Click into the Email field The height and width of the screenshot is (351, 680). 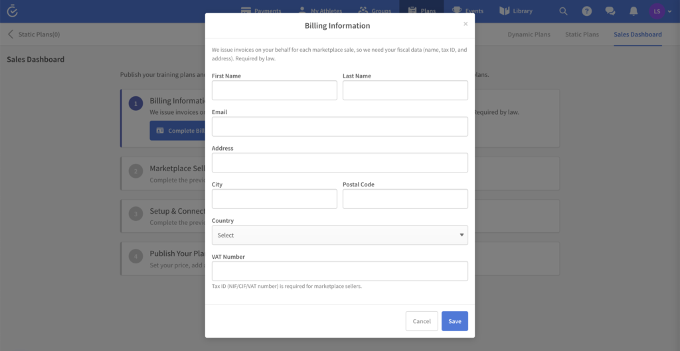(339, 127)
